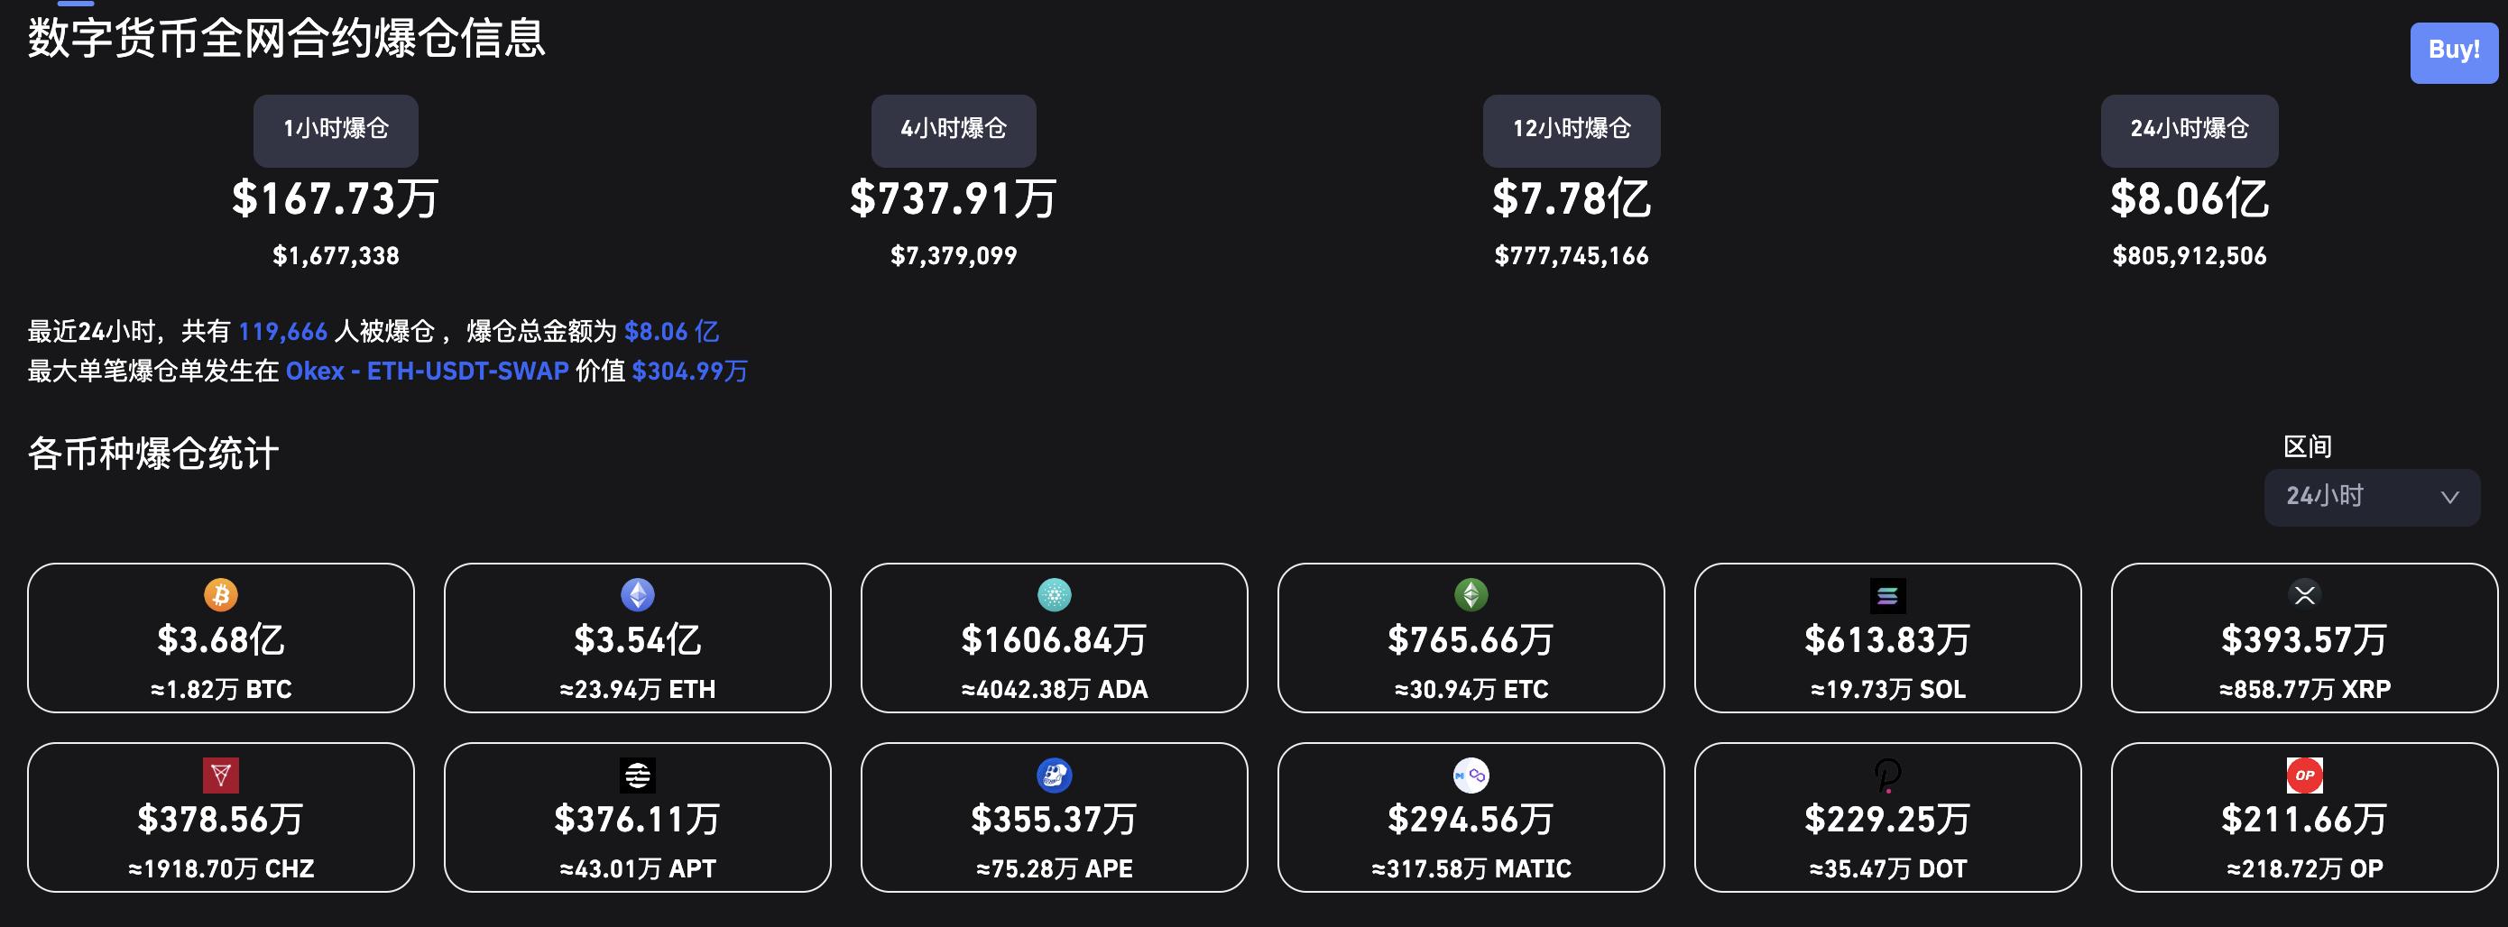Viewport: 2508px width, 927px height.
Task: Switch to the 12小时爆仓 tab
Action: coord(1572,129)
